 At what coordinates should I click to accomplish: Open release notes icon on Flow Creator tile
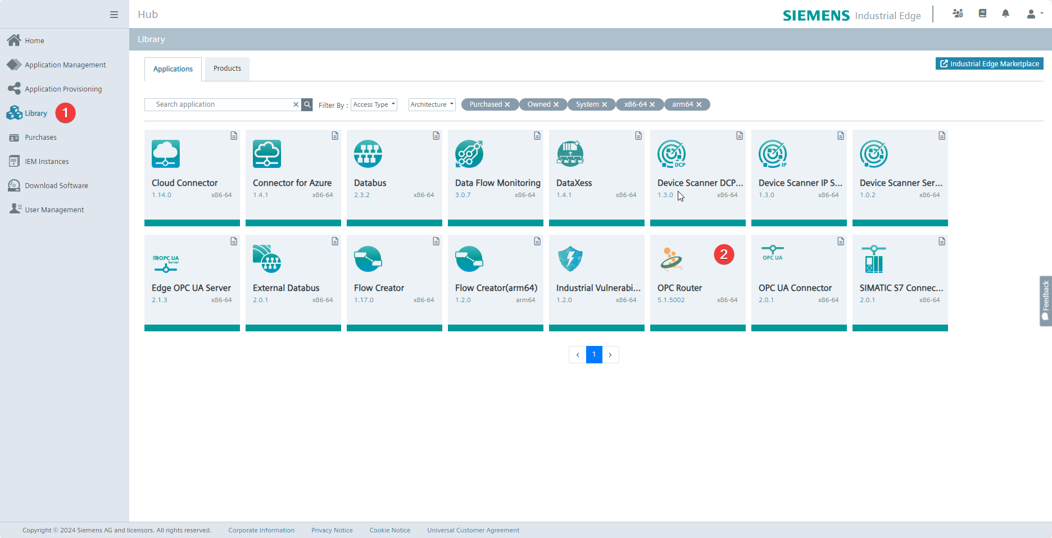pos(436,241)
